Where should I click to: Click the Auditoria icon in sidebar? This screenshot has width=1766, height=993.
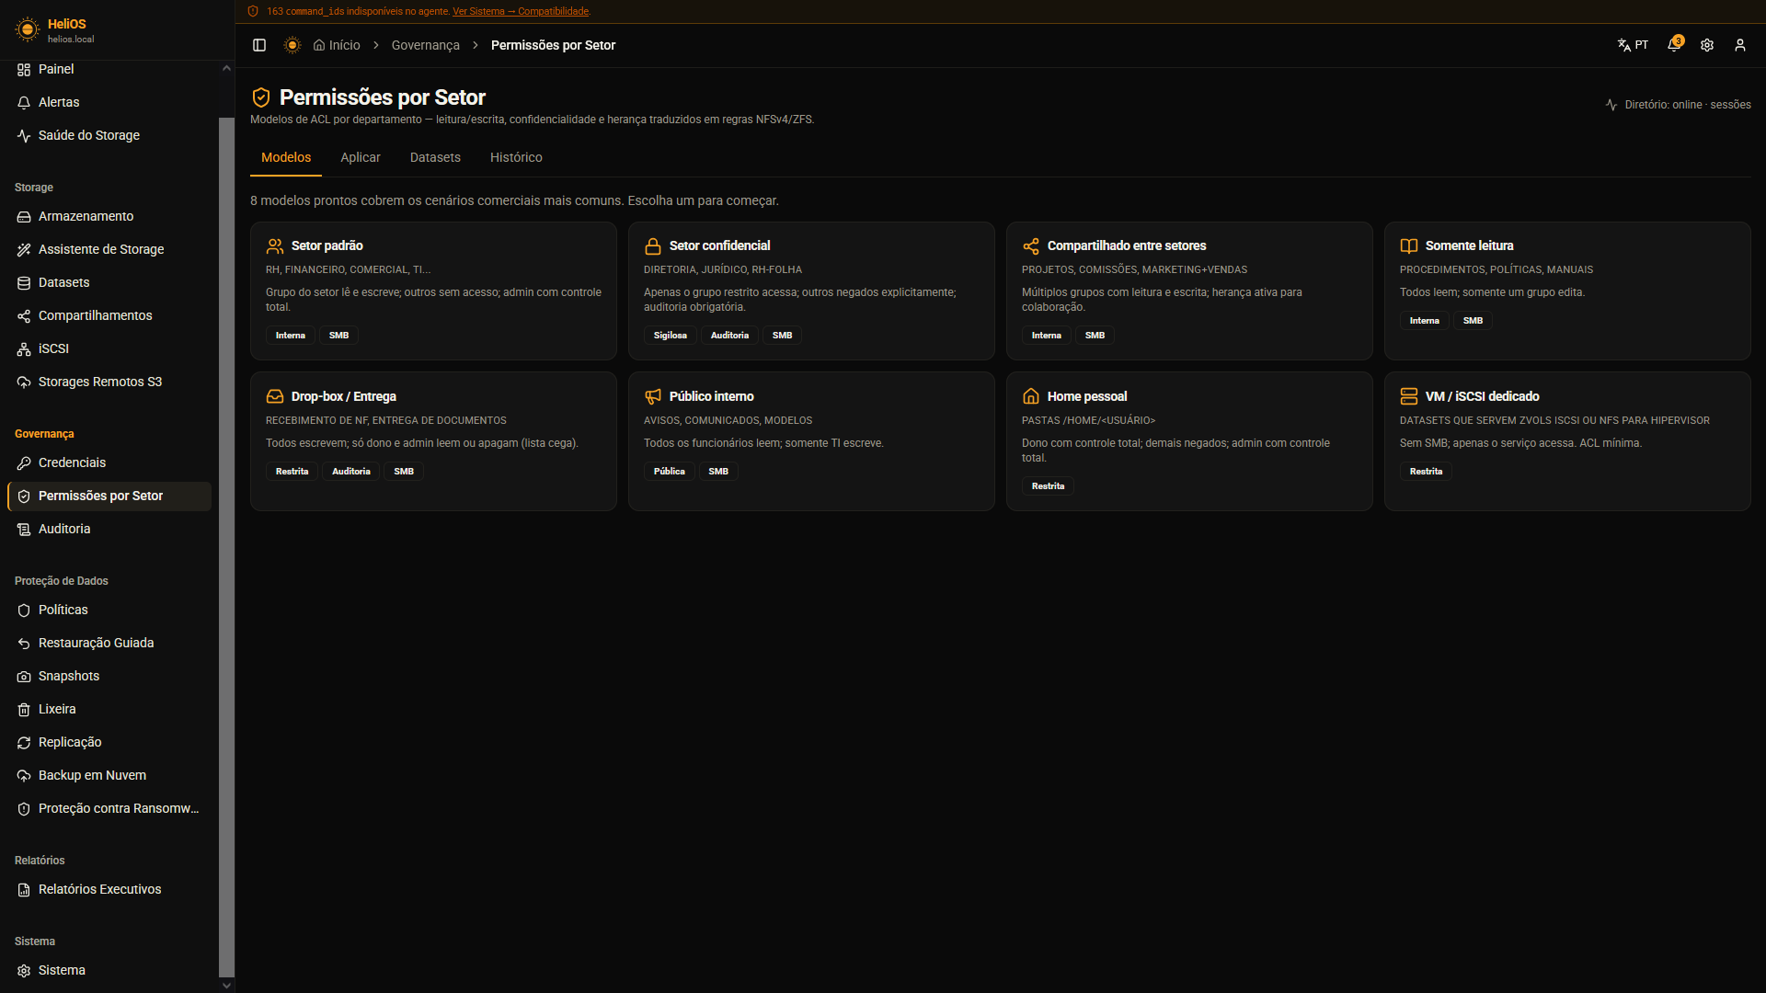click(24, 529)
